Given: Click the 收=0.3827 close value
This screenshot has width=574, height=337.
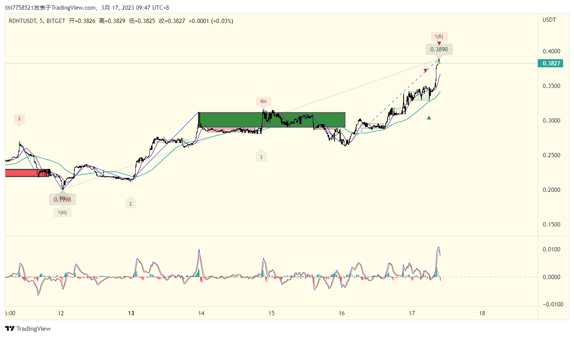Looking at the screenshot, I should click(x=172, y=21).
